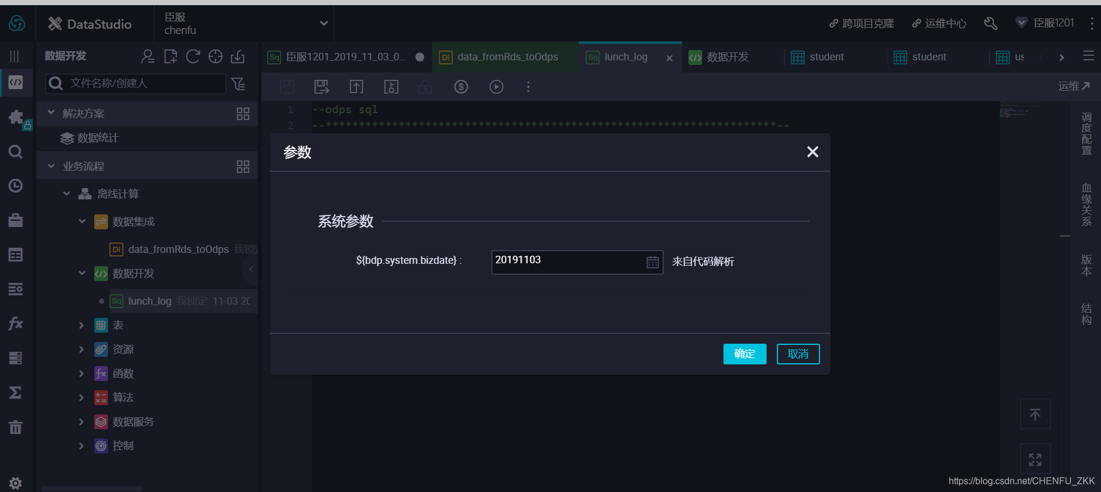Open 跨项目克隆 link
Viewport: 1101px width, 492px height.
point(861,24)
